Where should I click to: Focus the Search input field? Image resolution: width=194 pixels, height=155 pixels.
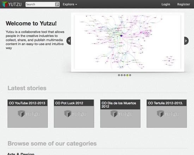[x=40, y=5]
